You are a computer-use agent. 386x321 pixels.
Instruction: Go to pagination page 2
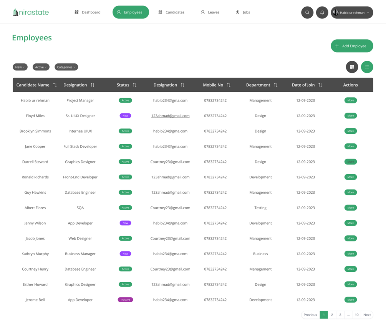point(332,315)
